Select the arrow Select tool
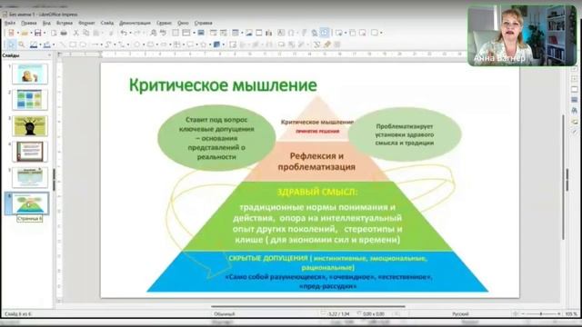 (11, 45)
